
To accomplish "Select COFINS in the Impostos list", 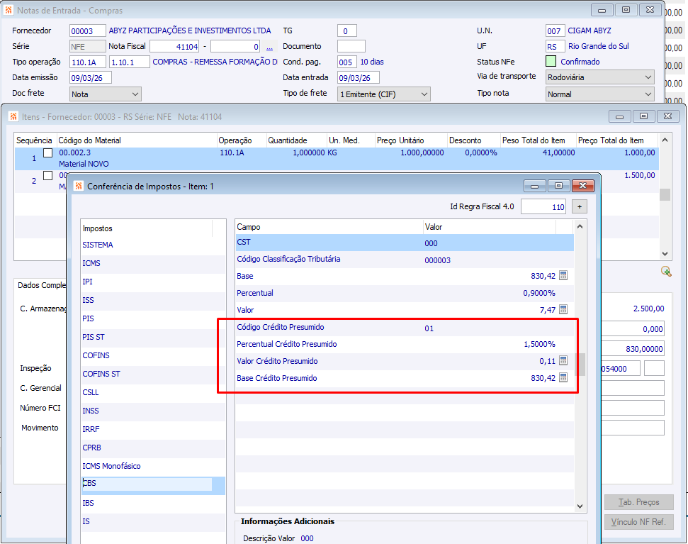I will [96, 355].
